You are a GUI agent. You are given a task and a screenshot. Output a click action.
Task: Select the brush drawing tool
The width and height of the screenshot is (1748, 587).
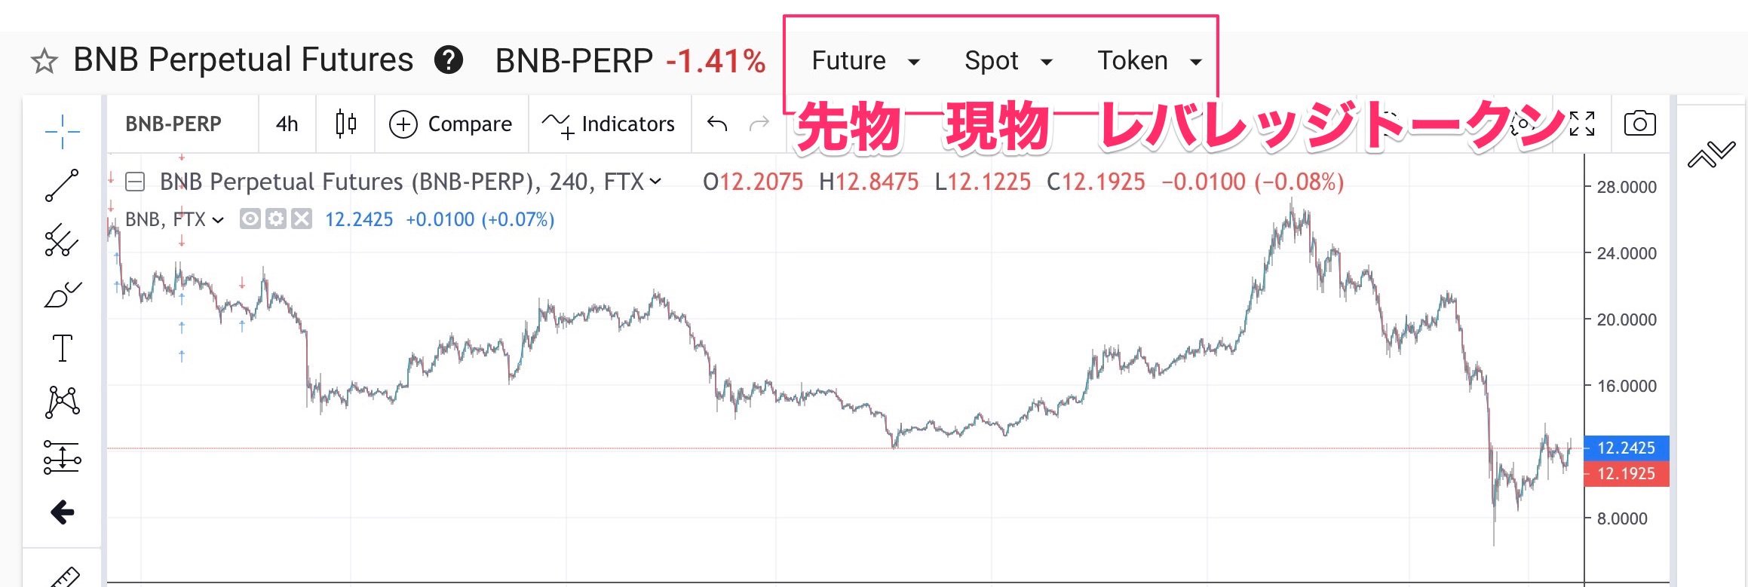(62, 295)
